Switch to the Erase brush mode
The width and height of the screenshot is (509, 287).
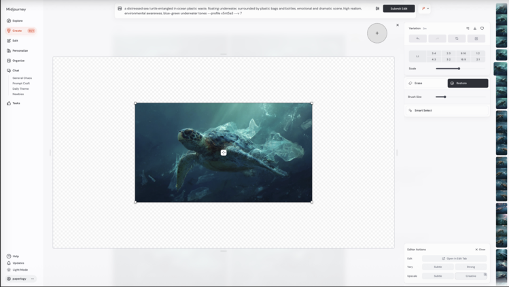pos(426,83)
